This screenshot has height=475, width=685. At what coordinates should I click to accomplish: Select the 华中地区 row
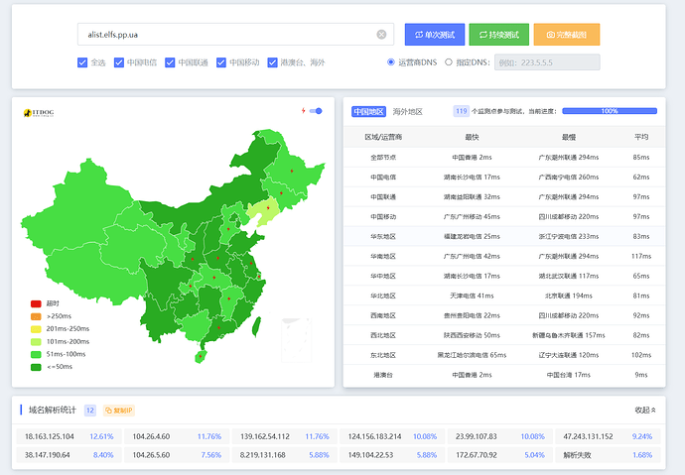(x=504, y=276)
